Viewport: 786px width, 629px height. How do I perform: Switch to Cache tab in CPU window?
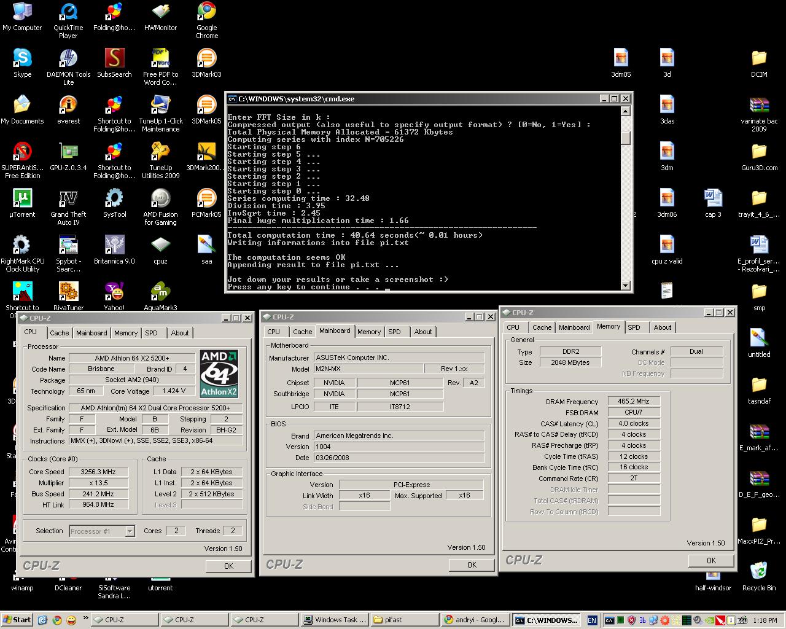[x=59, y=333]
